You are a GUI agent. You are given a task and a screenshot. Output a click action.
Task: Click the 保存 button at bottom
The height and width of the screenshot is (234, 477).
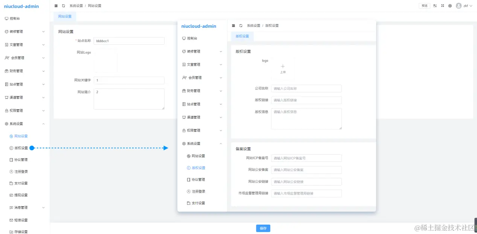[263, 228]
